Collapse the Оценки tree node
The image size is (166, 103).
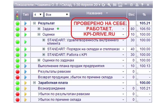point(39,34)
